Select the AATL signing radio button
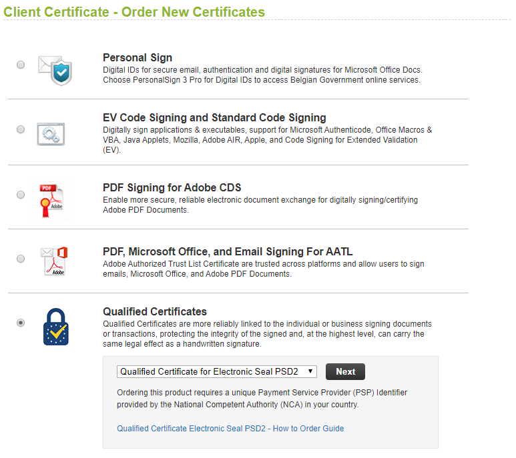Image resolution: width=516 pixels, height=458 pixels. tap(21, 259)
